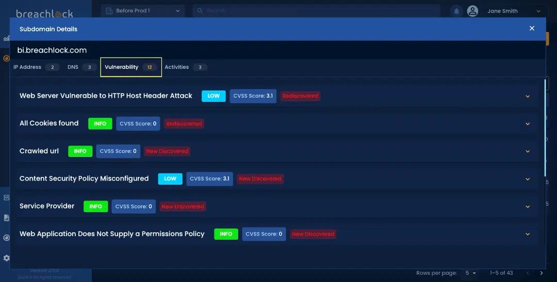Click CVSS Score 0 on All Cookies found
Viewport: 557px width, 282px height.
tap(138, 124)
